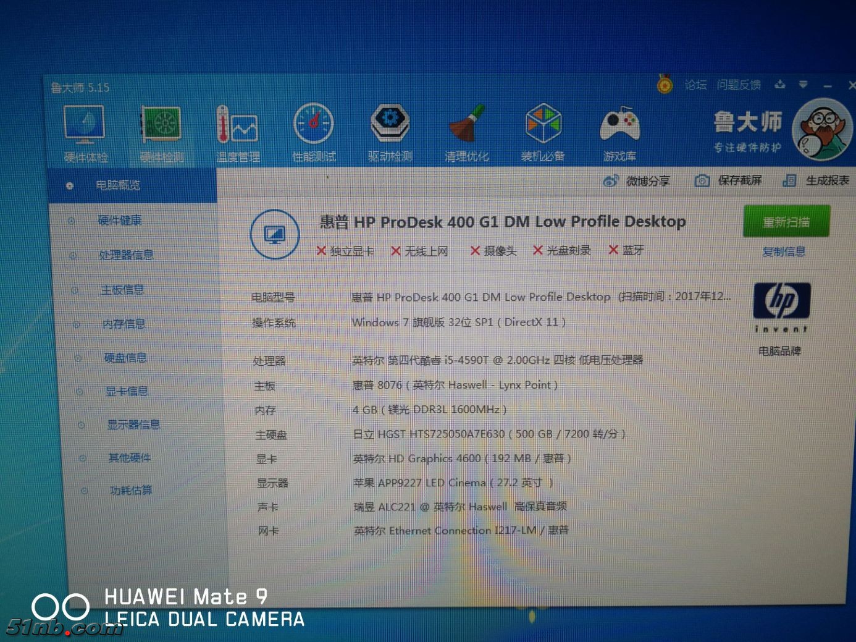Select 硬件检测 hardware detection icon
This screenshot has height=642, width=856.
[x=161, y=132]
